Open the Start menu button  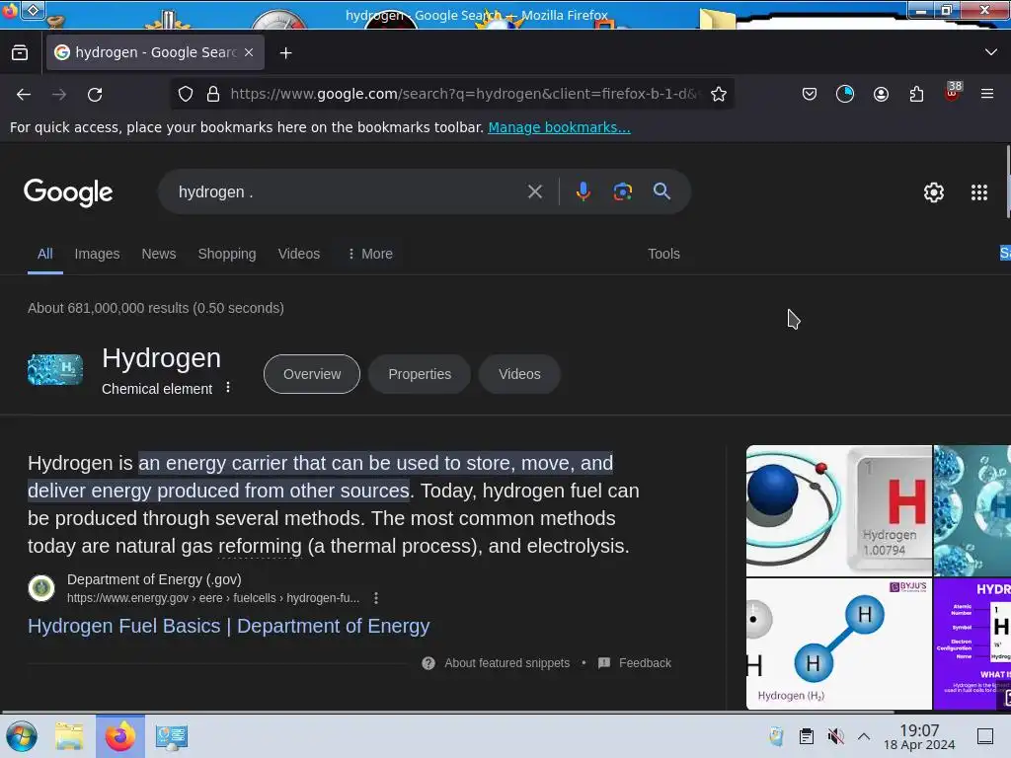[x=22, y=736]
